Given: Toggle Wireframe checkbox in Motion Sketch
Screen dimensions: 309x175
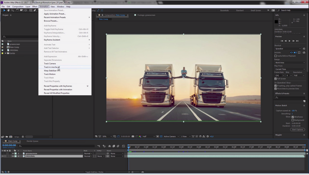Looking at the screenshot, I should click(x=293, y=117).
